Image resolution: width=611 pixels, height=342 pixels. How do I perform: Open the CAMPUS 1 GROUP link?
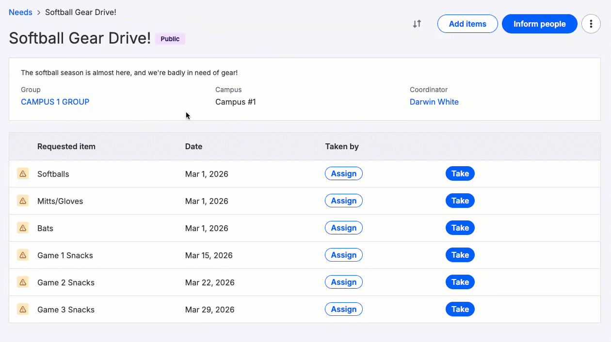click(x=55, y=102)
